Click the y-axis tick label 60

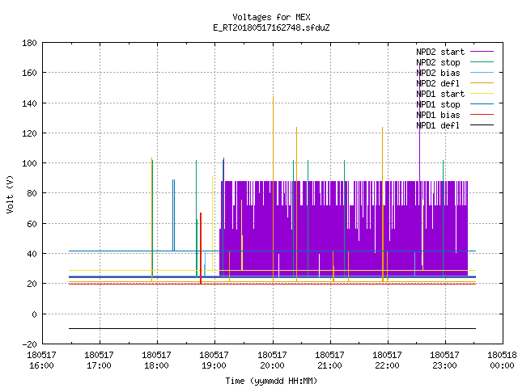[x=32, y=223]
